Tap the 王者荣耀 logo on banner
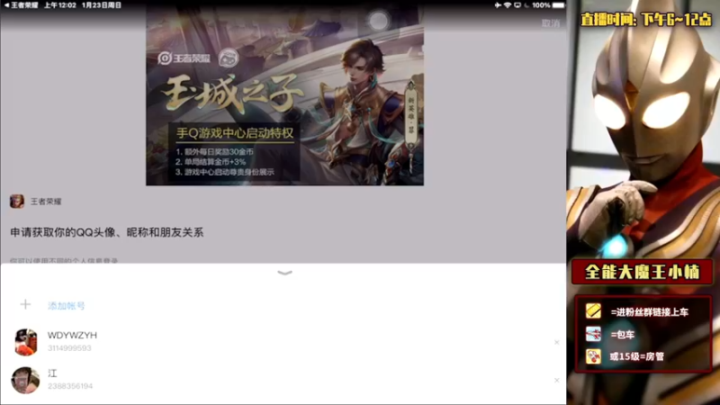720x405 pixels. 184,58
